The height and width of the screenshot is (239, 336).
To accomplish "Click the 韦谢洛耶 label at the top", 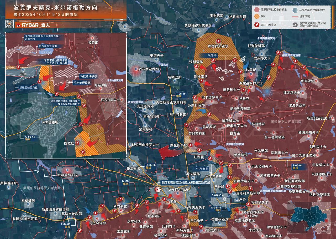I will pyautogui.click(x=217, y=16).
